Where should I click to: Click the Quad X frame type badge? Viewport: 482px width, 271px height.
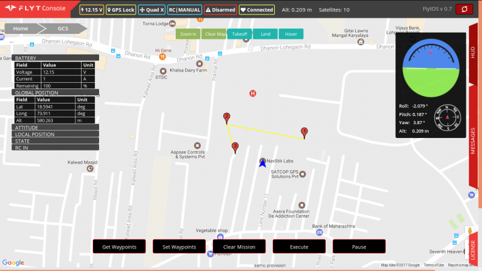point(152,10)
